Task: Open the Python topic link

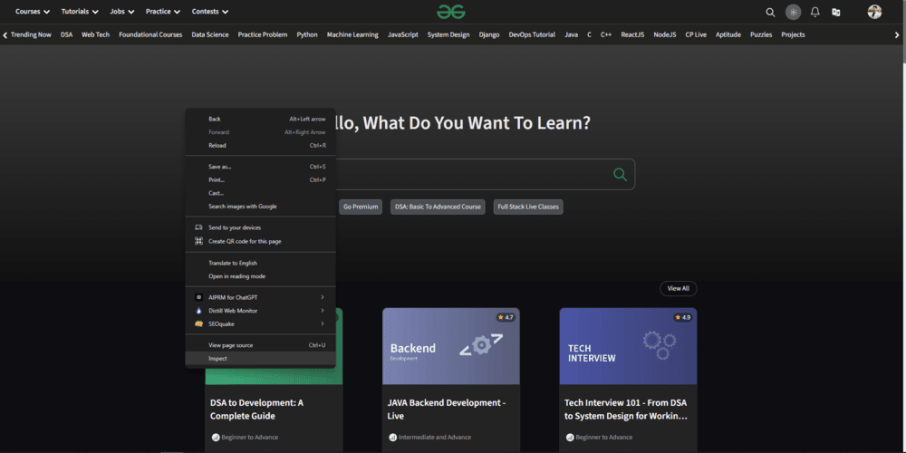Action: [307, 34]
